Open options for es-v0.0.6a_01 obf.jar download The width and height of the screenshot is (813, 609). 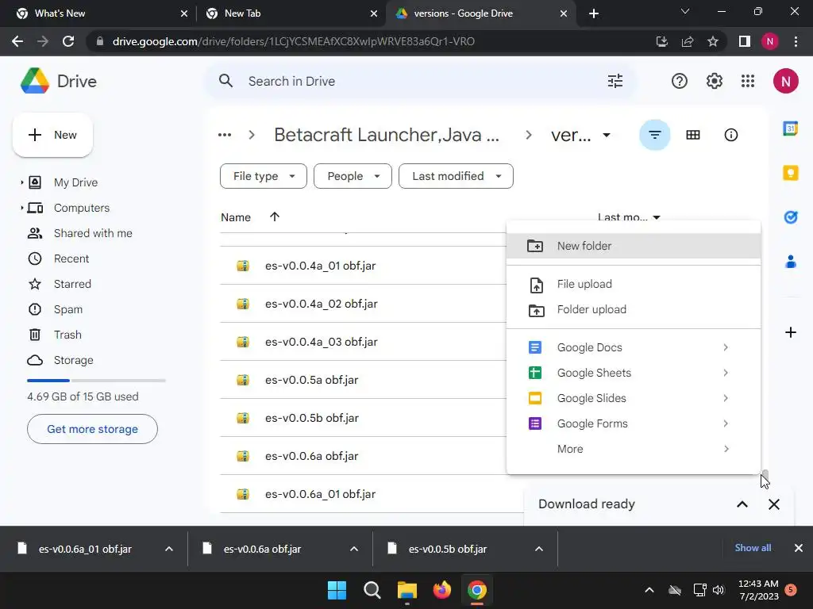pyautogui.click(x=168, y=549)
